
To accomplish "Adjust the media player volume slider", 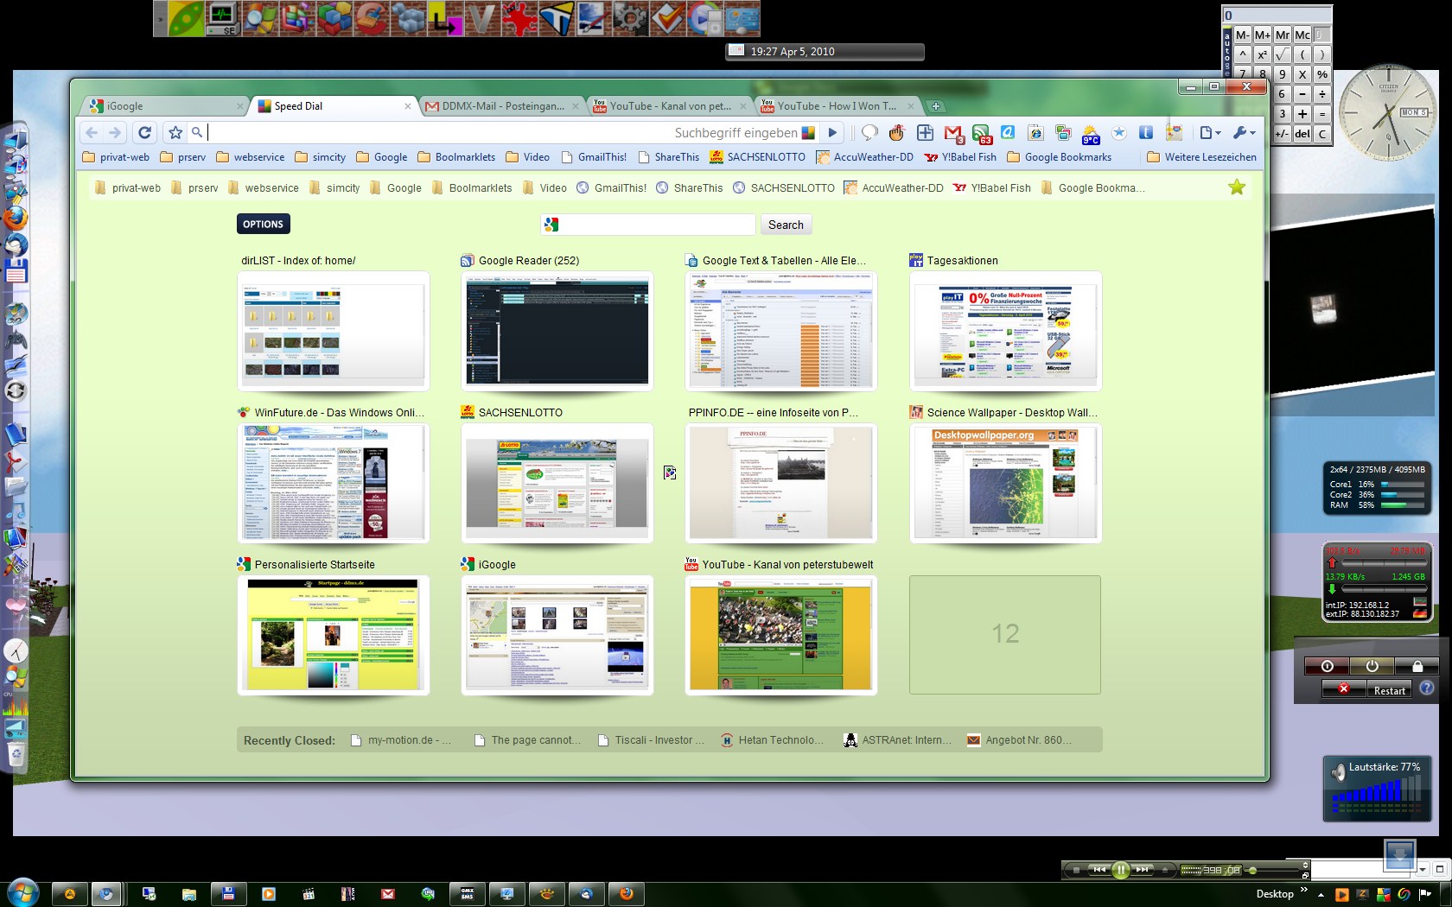I will coord(1253,870).
